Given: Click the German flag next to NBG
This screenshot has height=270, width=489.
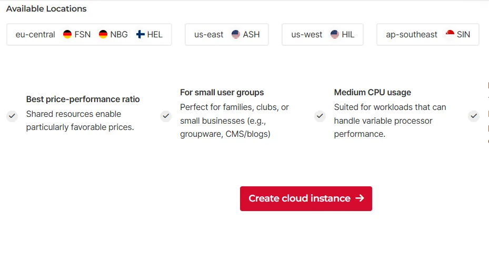Looking at the screenshot, I should pos(103,34).
